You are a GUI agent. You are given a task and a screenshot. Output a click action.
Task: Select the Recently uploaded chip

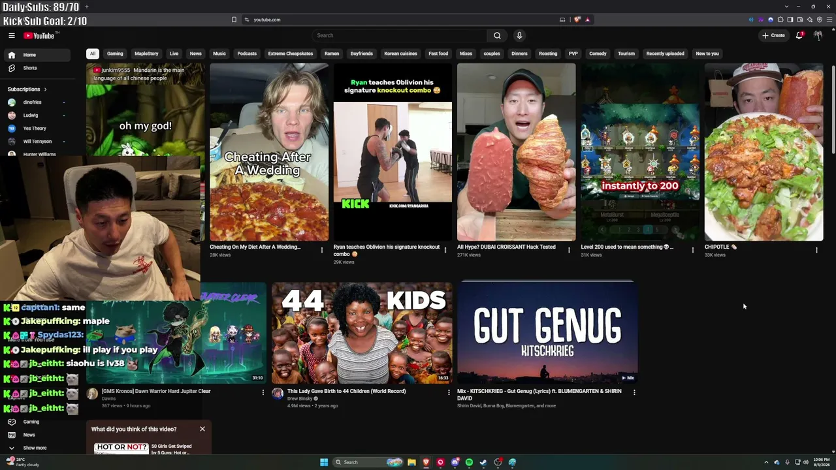[665, 54]
